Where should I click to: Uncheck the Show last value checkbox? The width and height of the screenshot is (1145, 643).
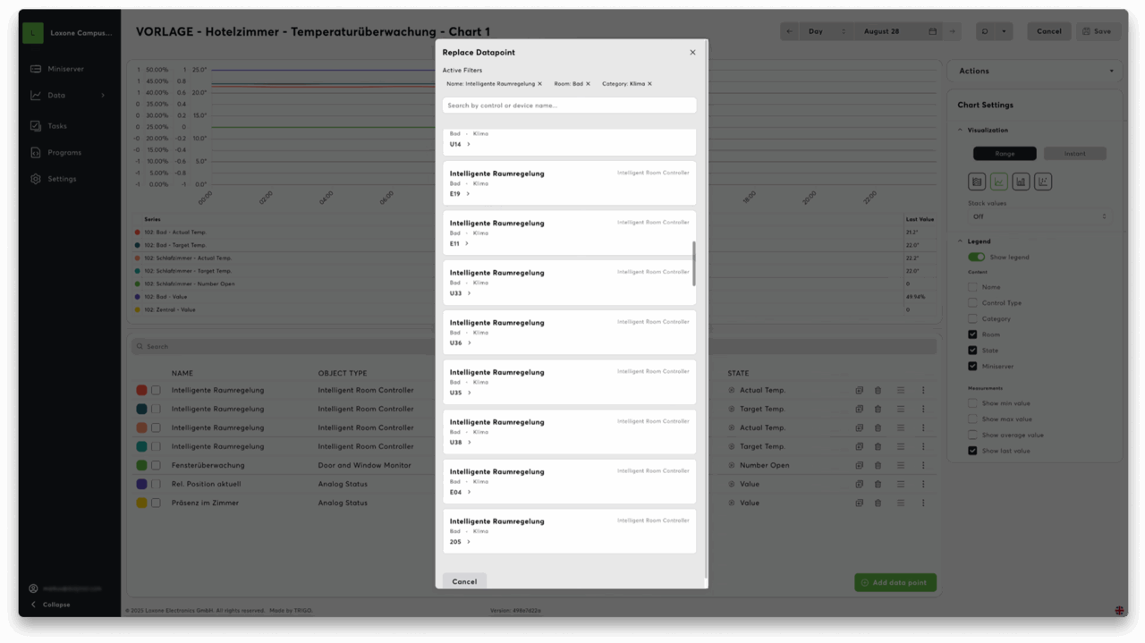(972, 451)
